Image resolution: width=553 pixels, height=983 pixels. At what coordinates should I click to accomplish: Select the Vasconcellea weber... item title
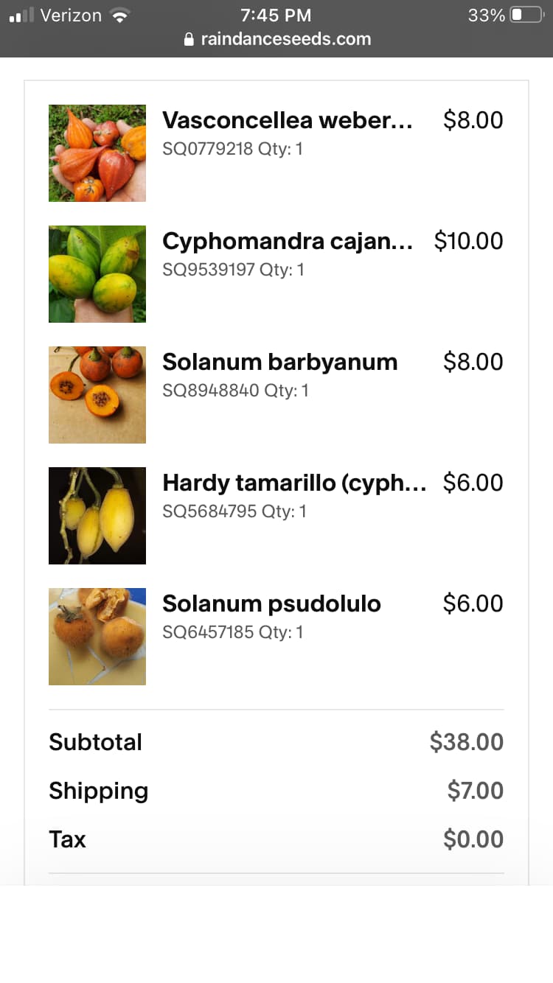coord(287,120)
